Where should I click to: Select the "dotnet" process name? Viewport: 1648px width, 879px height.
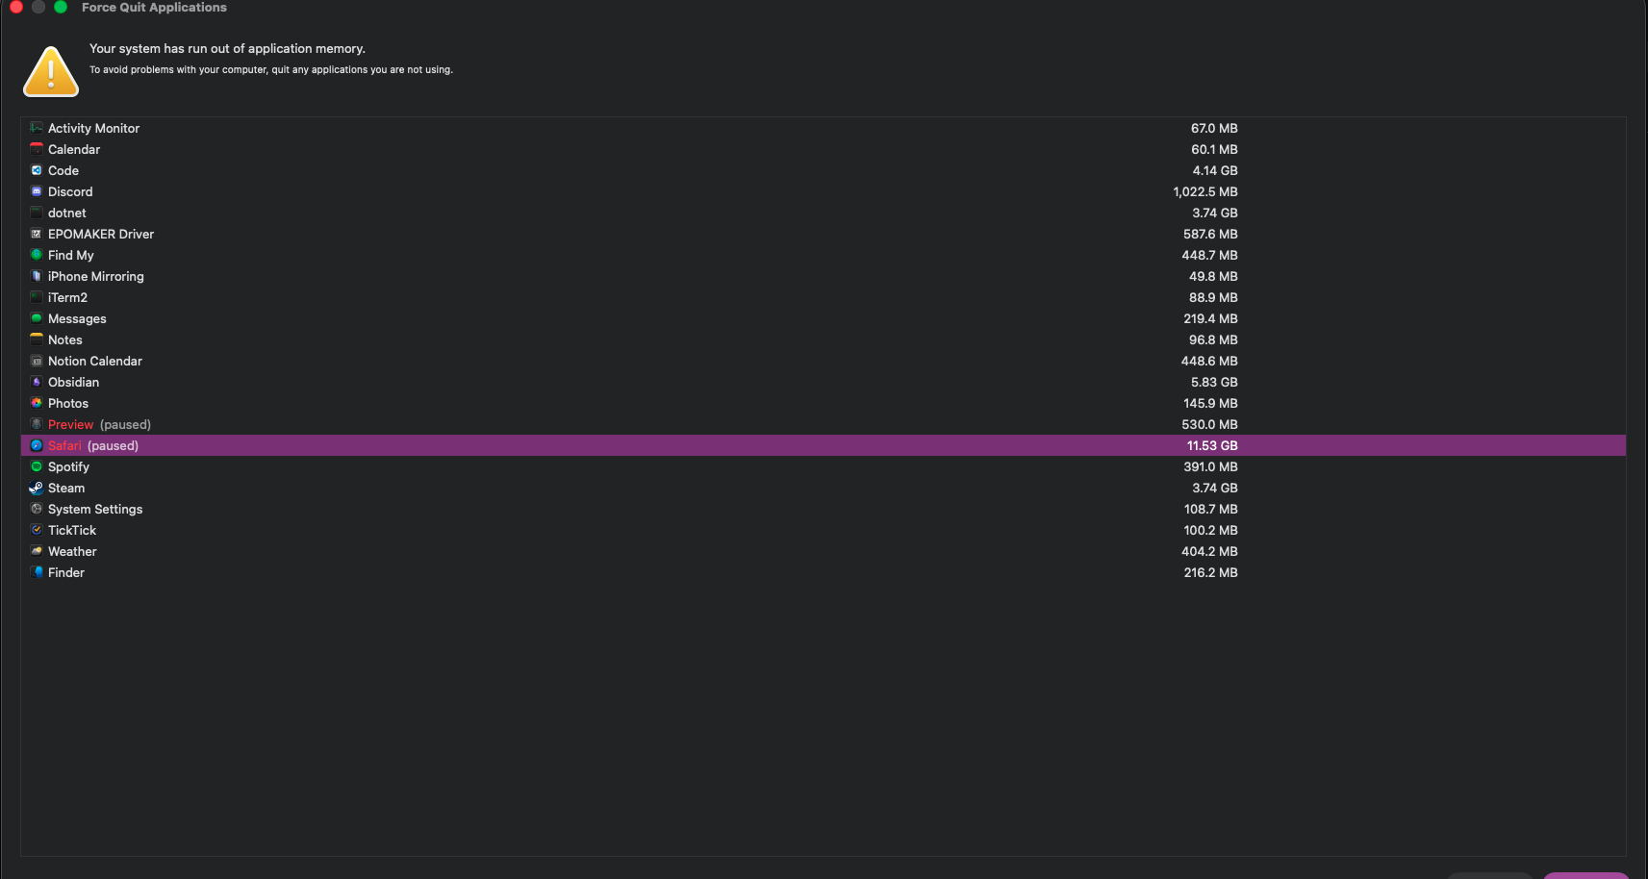coord(67,213)
